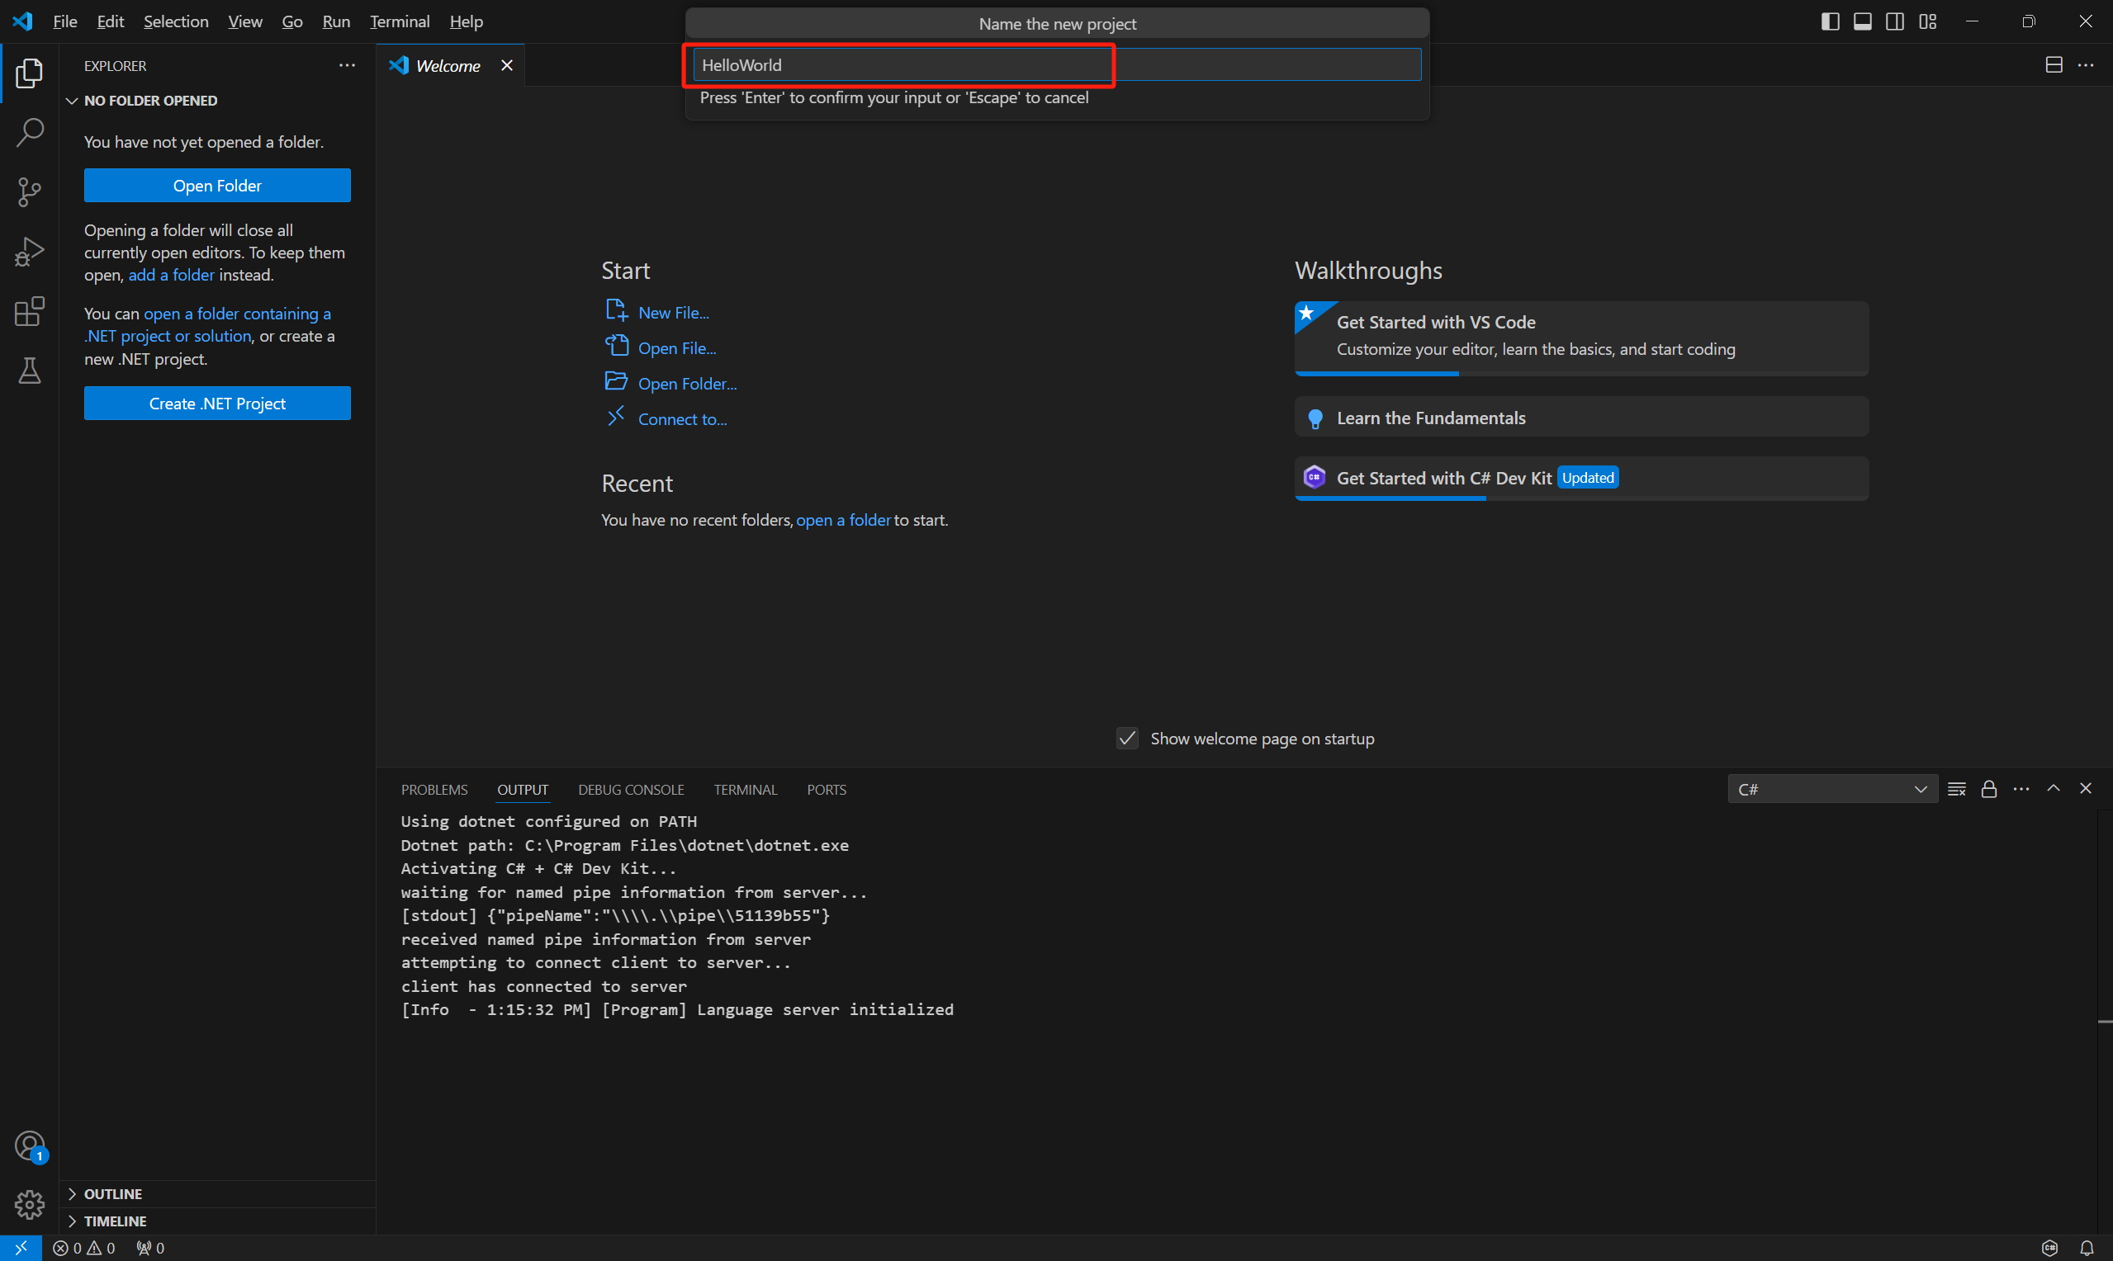
Task: Switch to the Debug Console tab
Action: click(x=631, y=790)
